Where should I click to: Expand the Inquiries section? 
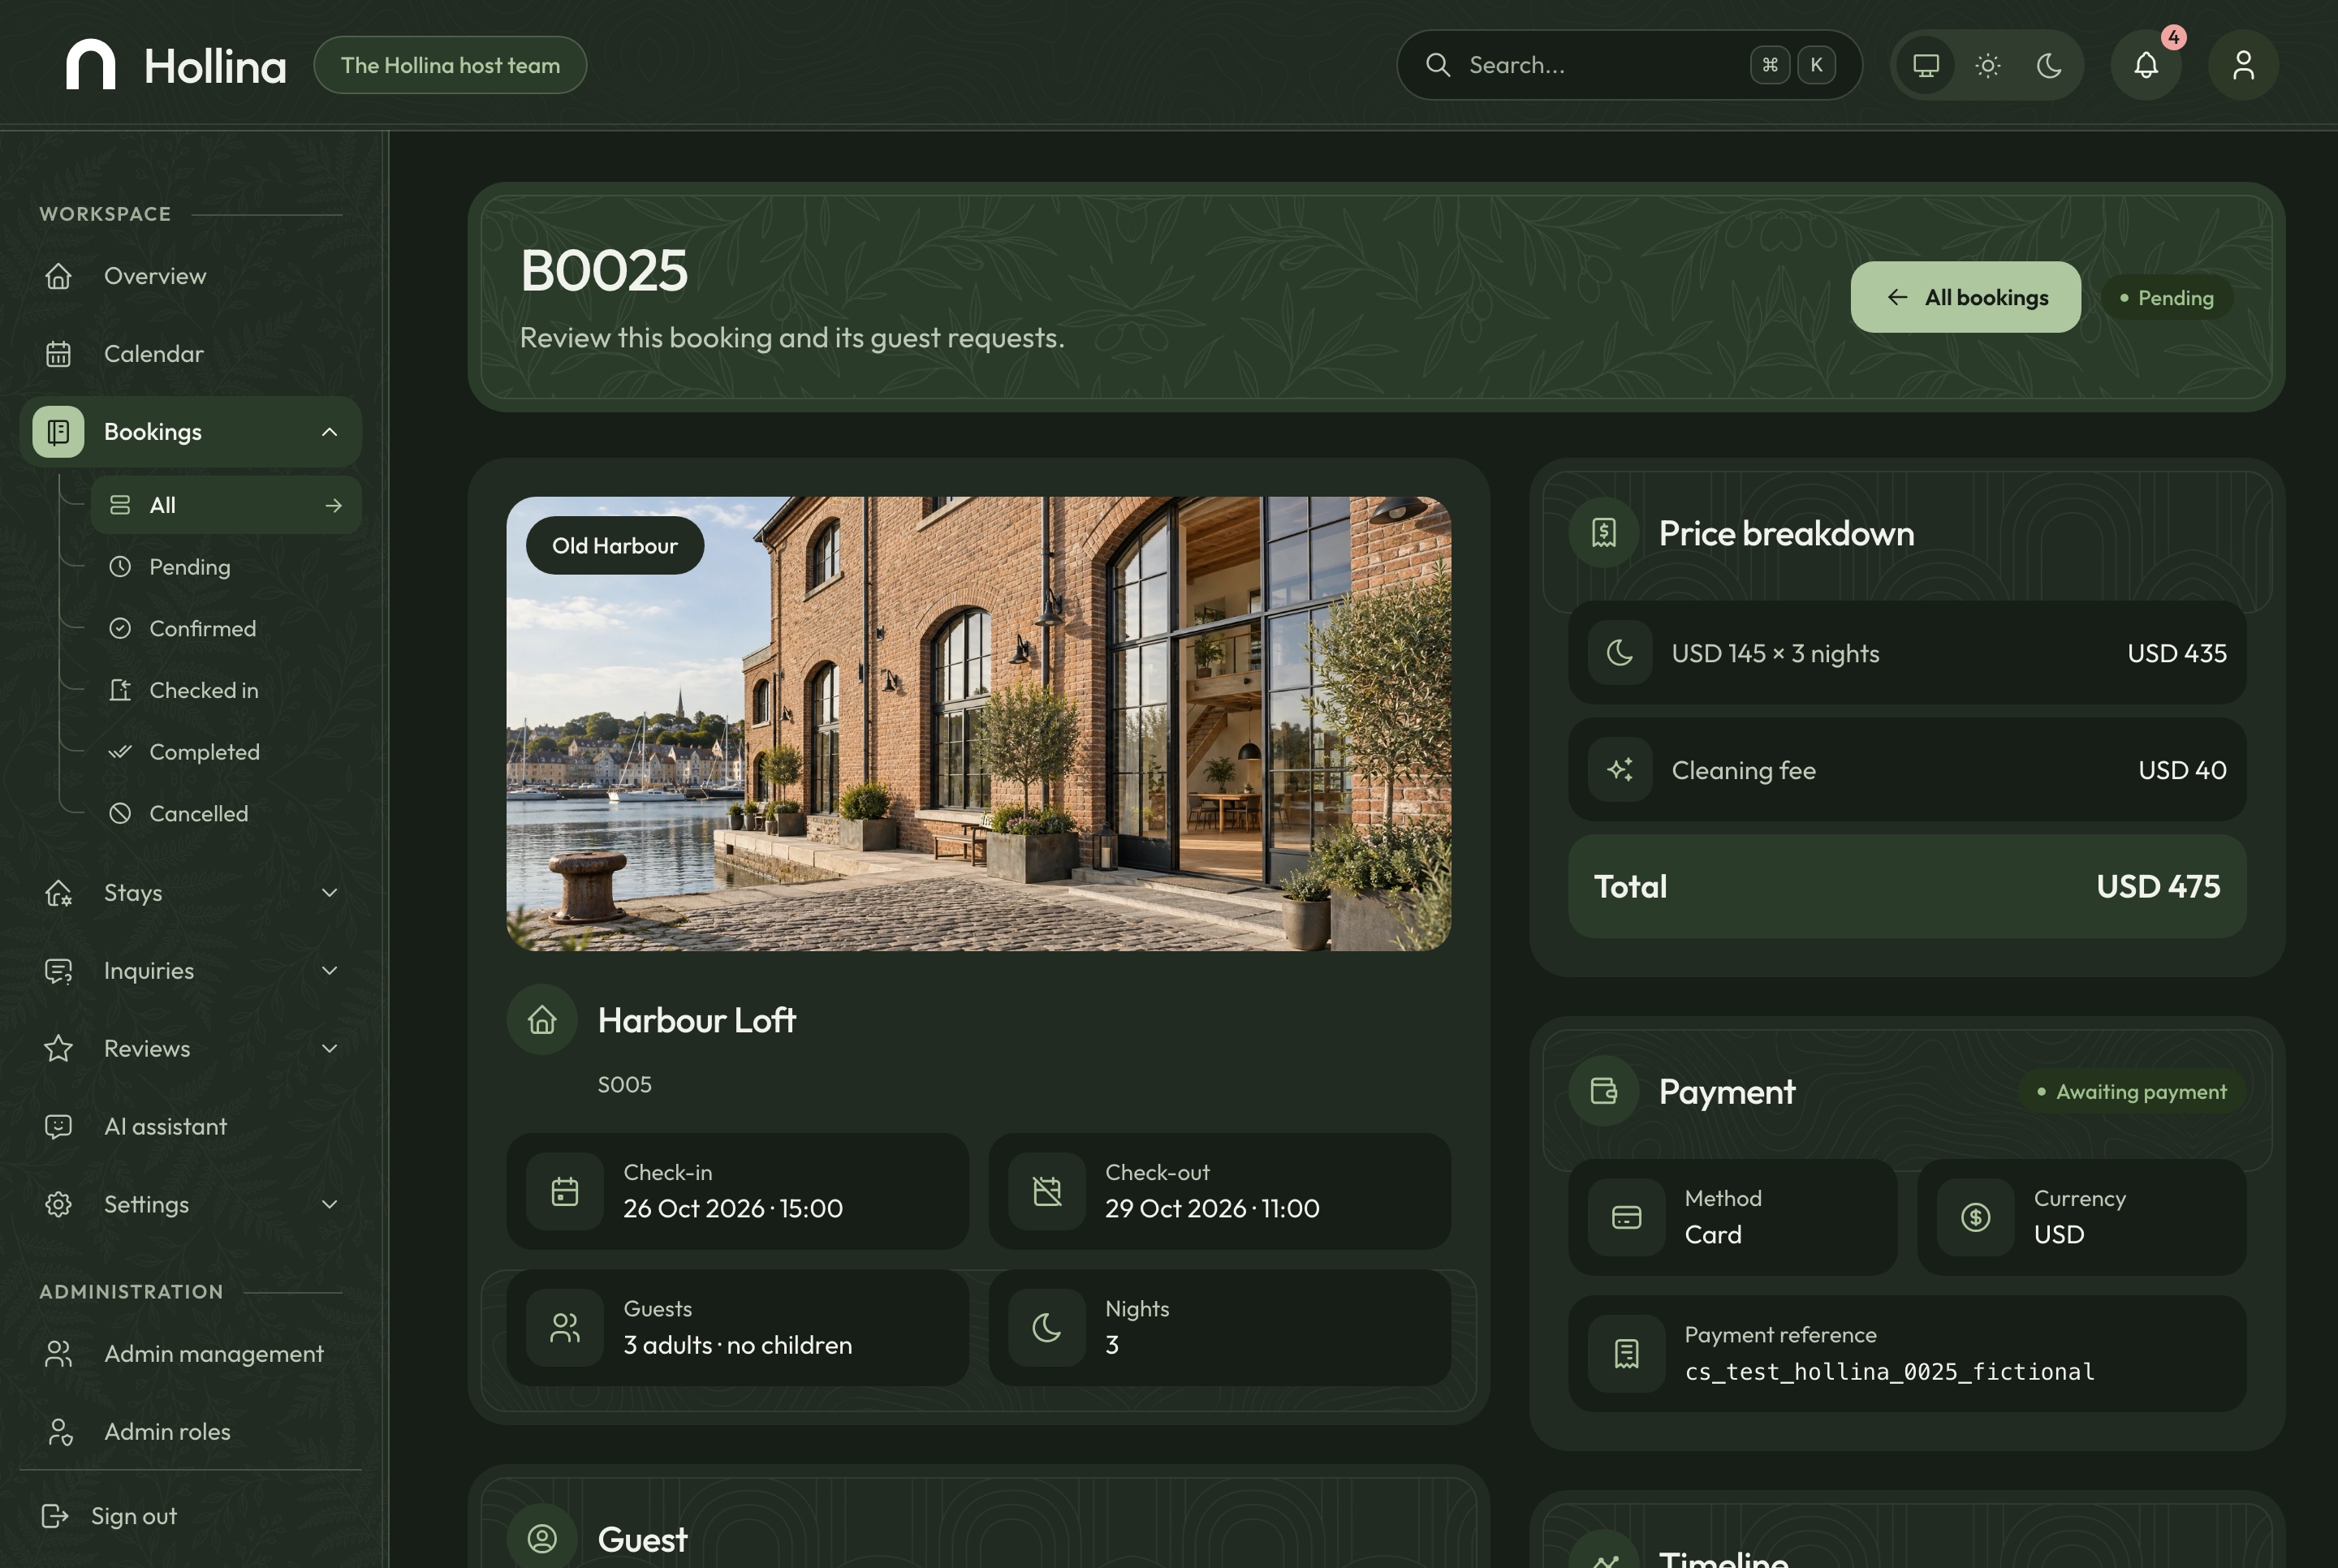(x=190, y=971)
